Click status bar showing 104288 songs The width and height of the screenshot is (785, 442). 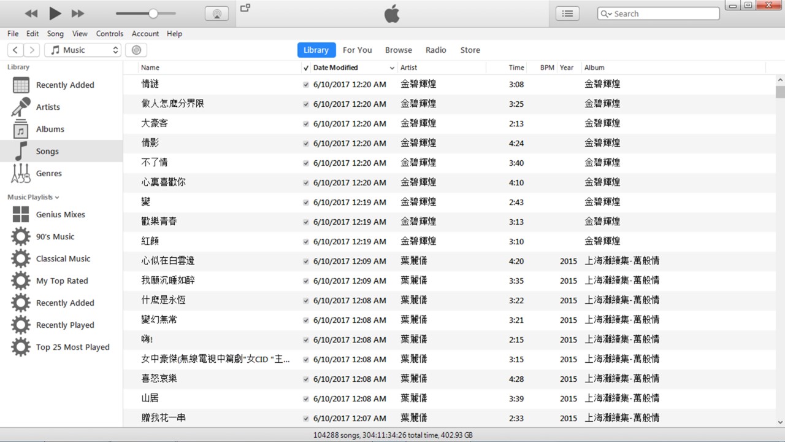[x=392, y=435]
